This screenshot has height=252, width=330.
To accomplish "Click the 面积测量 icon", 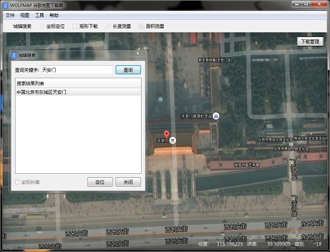I will coord(141,26).
